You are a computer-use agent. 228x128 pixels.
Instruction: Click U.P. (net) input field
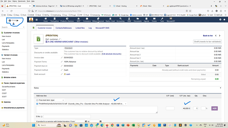(x=170, y=109)
